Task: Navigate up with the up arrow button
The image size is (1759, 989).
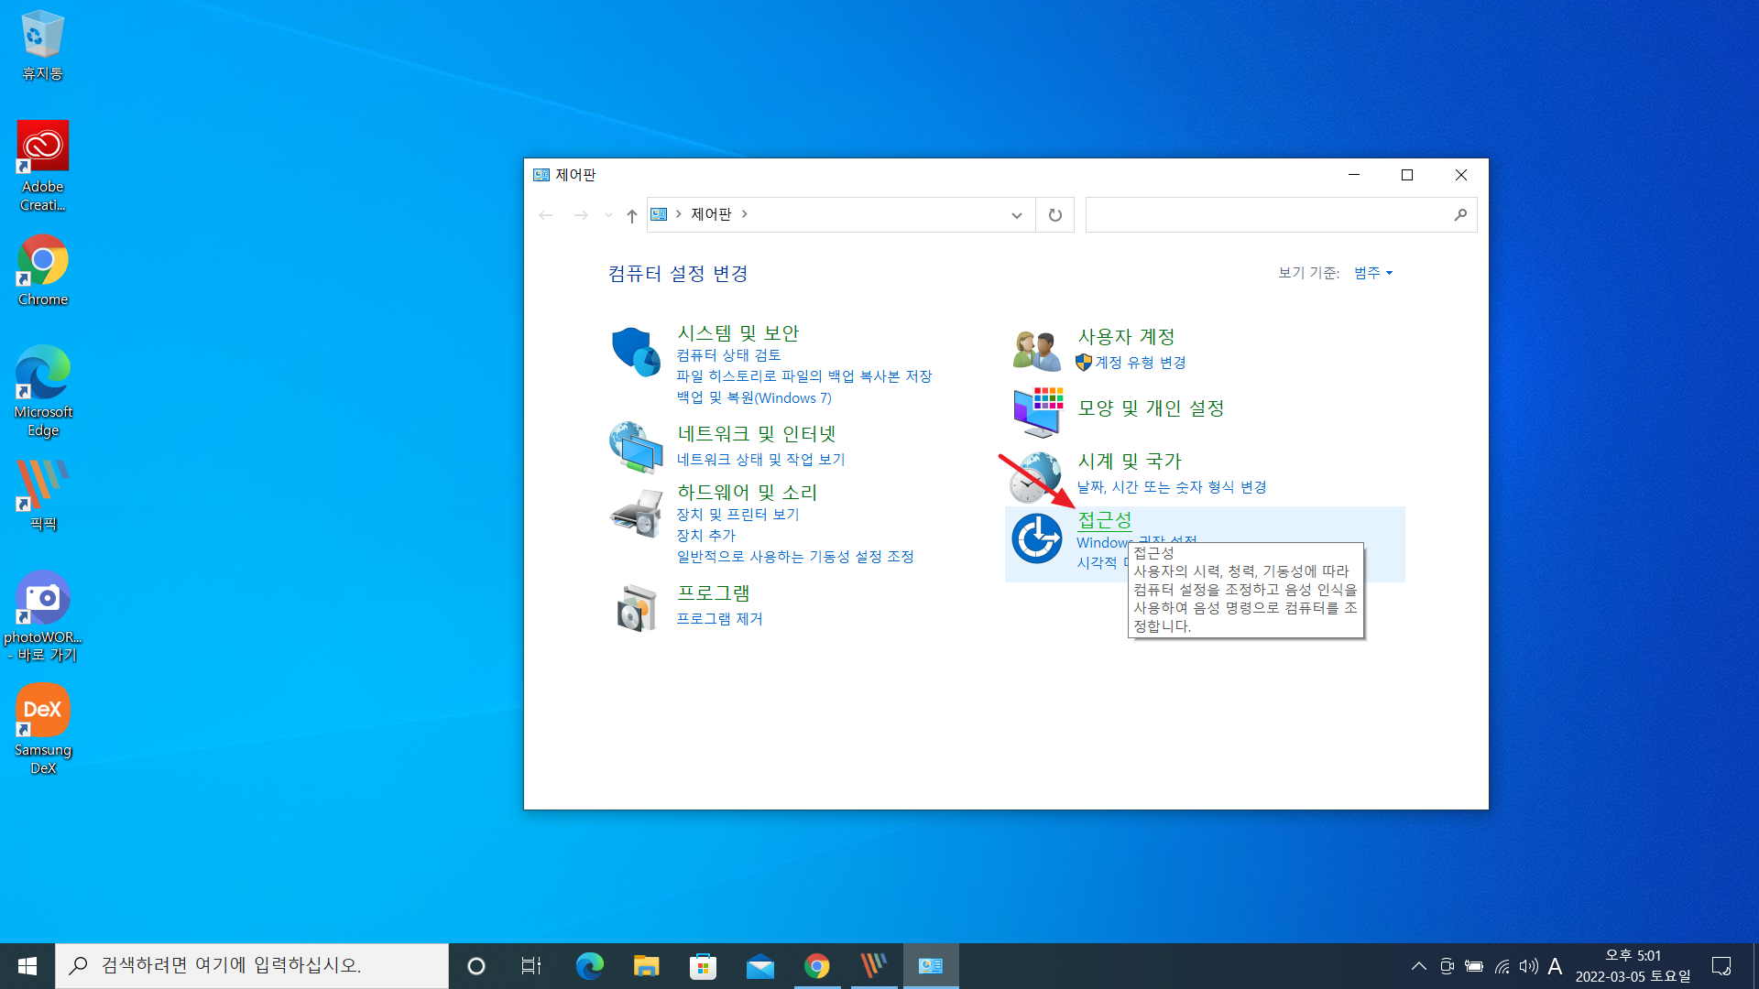Action: click(631, 215)
